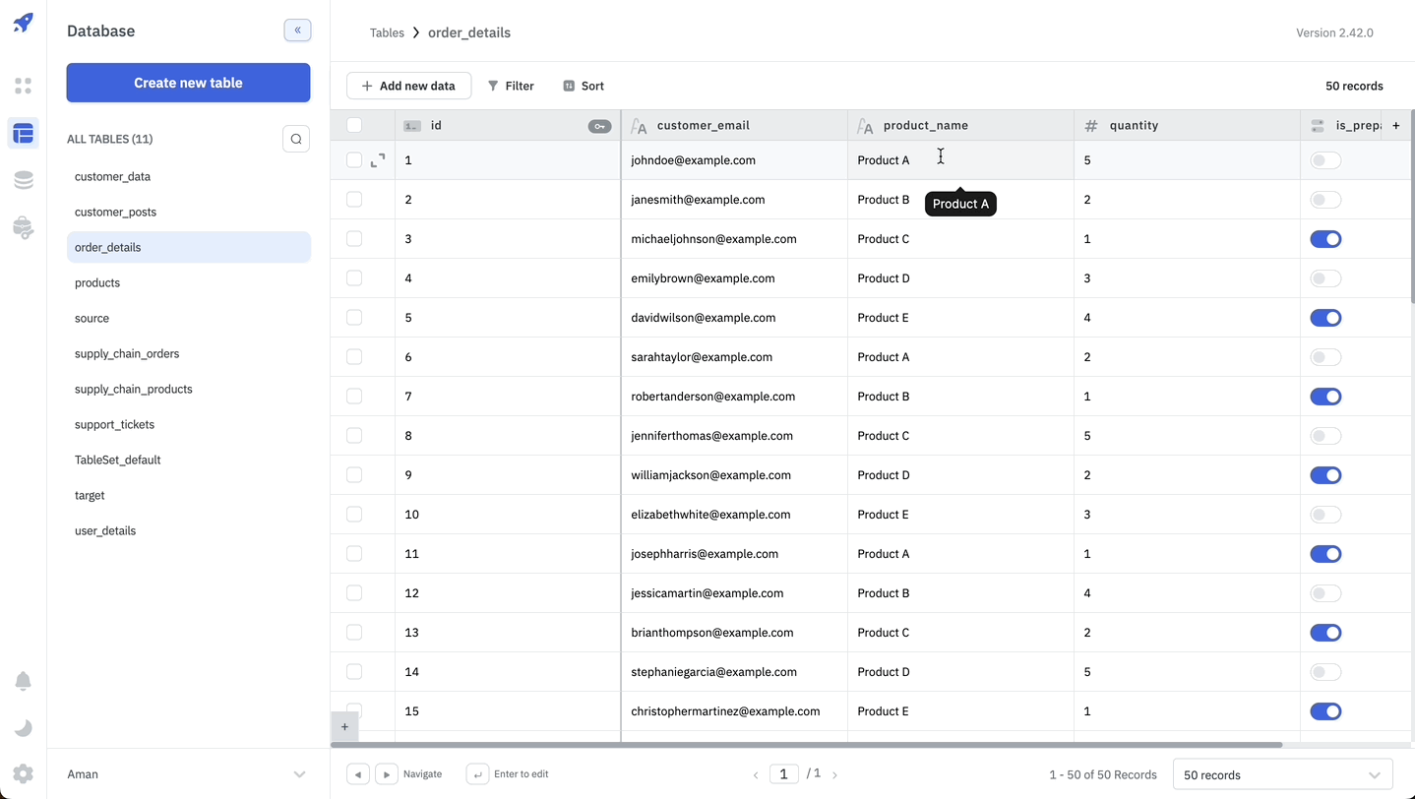
Task: Expand the Aman user menu
Action: [299, 774]
